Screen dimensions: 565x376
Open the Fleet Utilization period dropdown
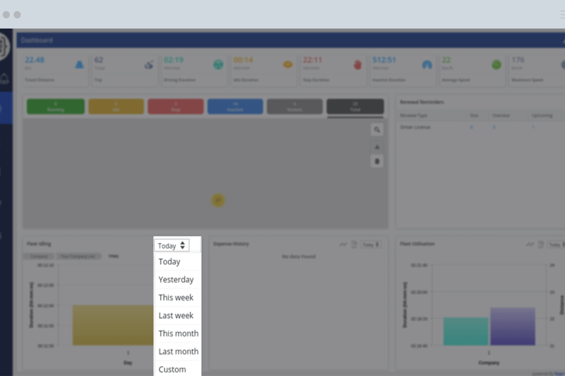555,244
